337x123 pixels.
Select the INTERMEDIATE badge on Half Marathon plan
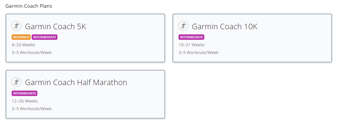(25, 93)
